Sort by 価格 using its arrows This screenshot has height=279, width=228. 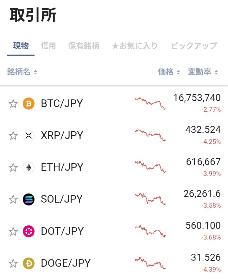pos(169,72)
